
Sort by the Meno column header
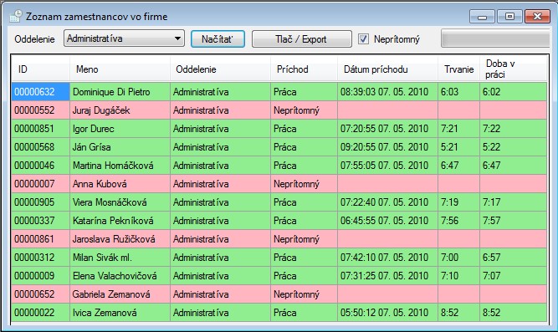120,69
